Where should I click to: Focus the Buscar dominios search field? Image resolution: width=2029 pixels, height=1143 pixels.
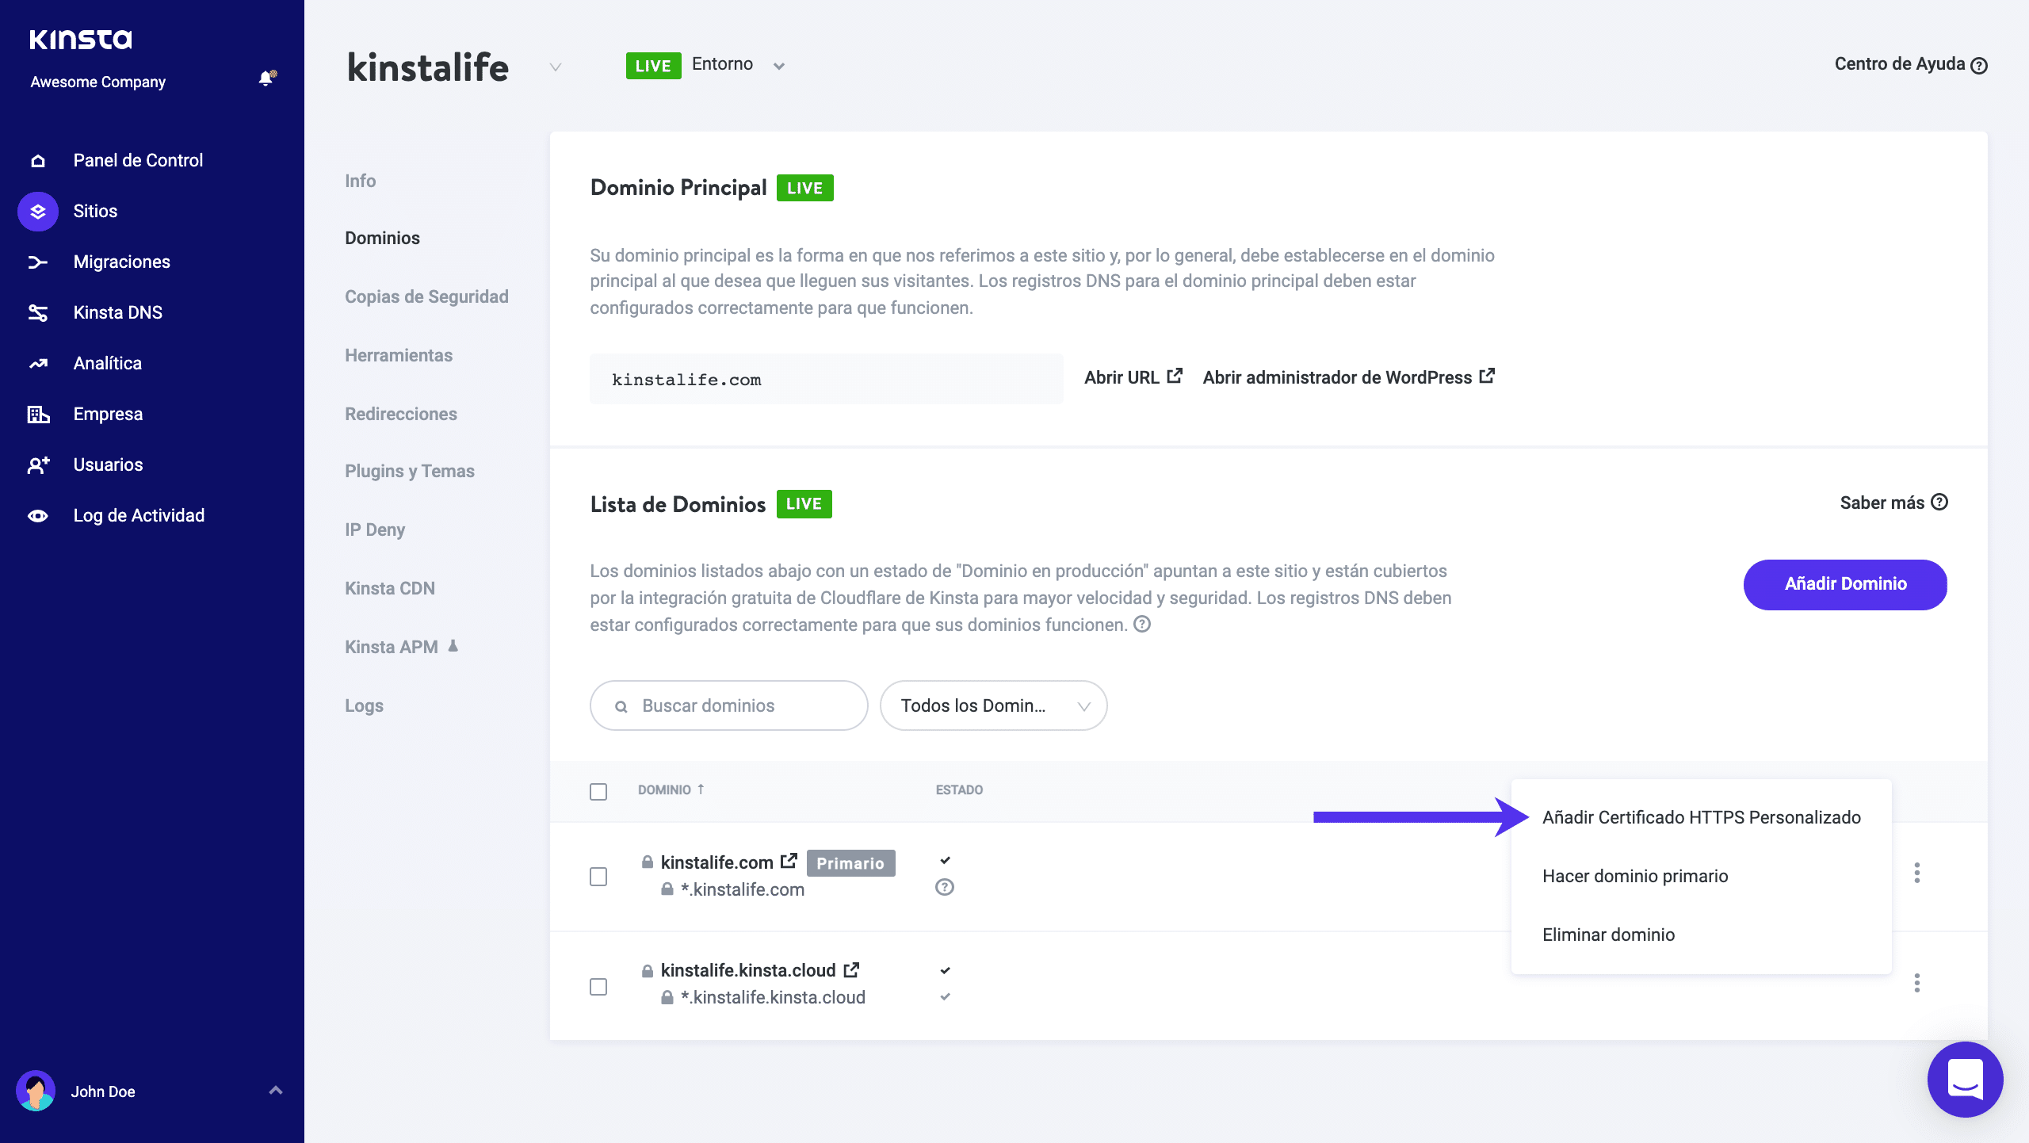[729, 705]
